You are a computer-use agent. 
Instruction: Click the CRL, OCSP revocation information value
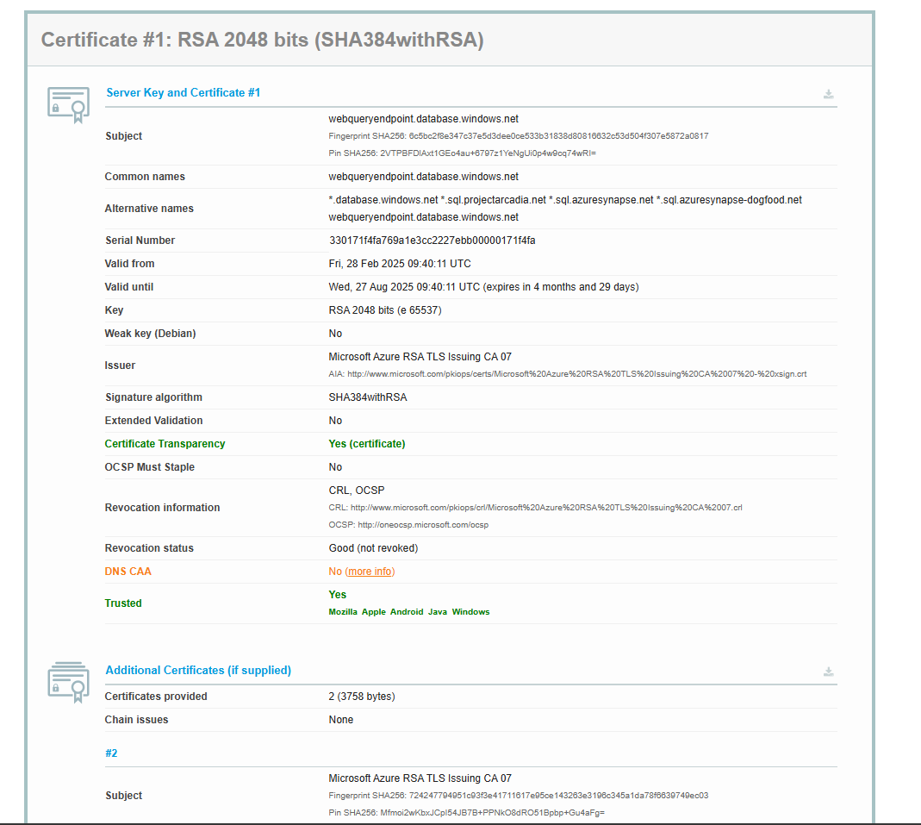[x=357, y=490]
